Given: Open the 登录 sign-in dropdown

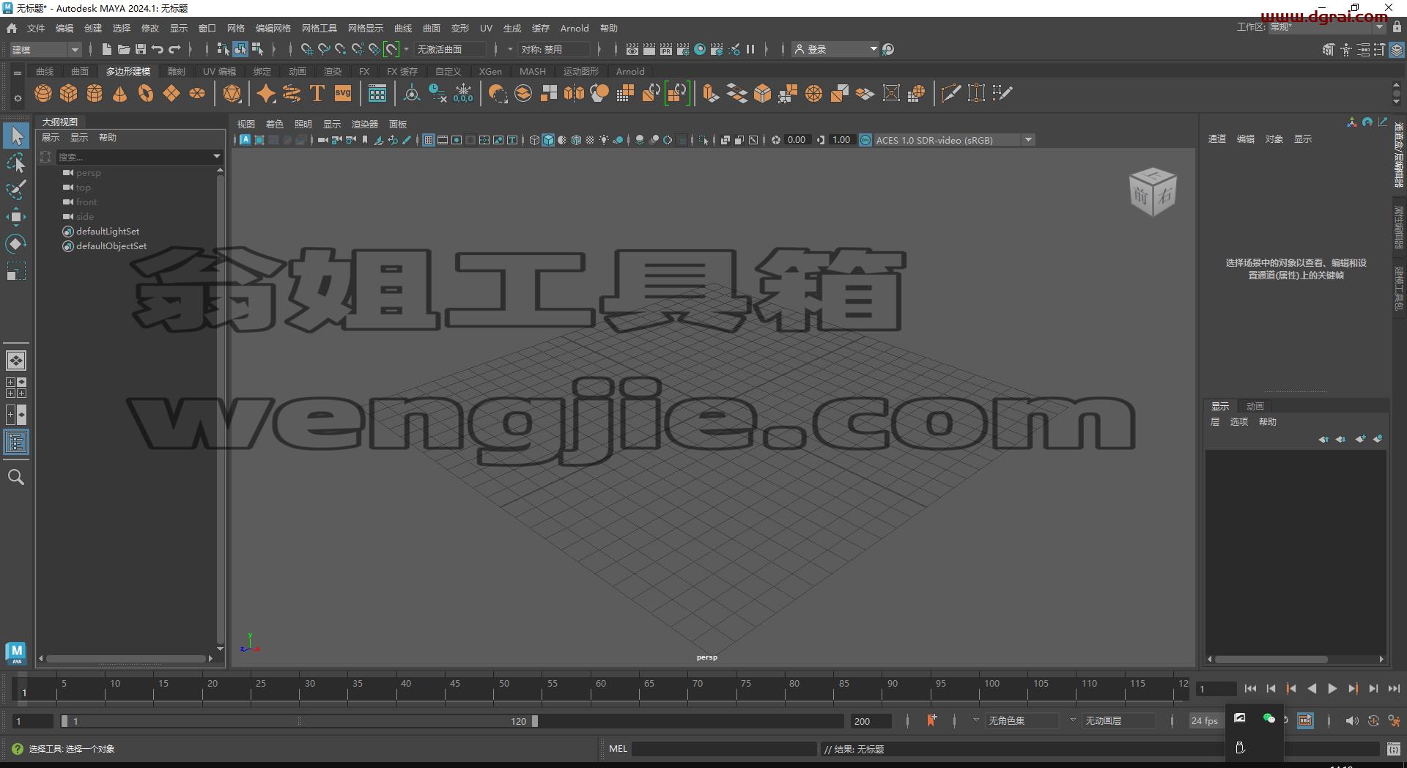Looking at the screenshot, I should point(835,49).
